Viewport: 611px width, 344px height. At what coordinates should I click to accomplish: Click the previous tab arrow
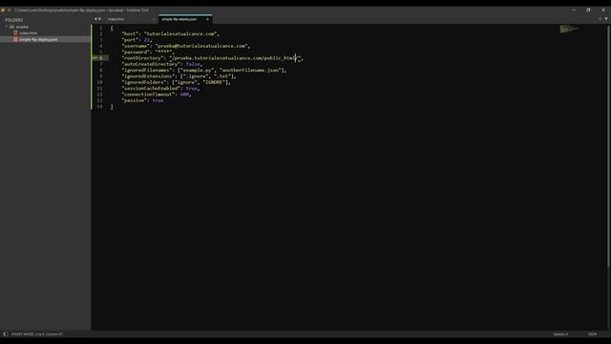coord(95,19)
